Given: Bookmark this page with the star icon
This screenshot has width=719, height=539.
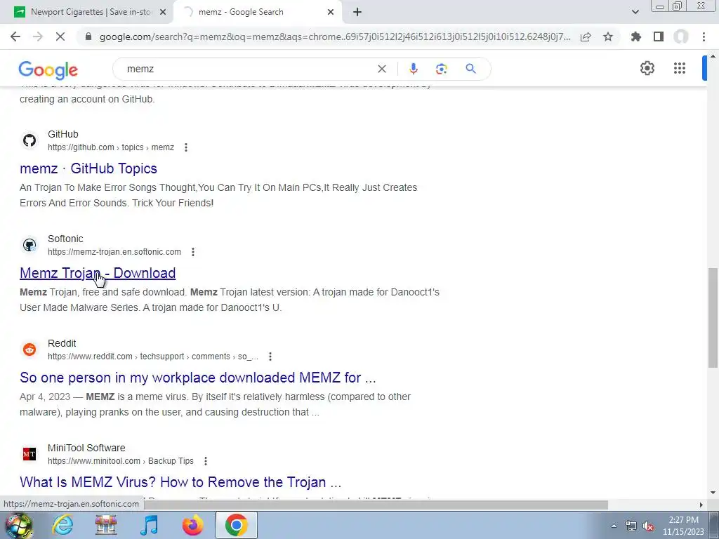Looking at the screenshot, I should coord(608,36).
